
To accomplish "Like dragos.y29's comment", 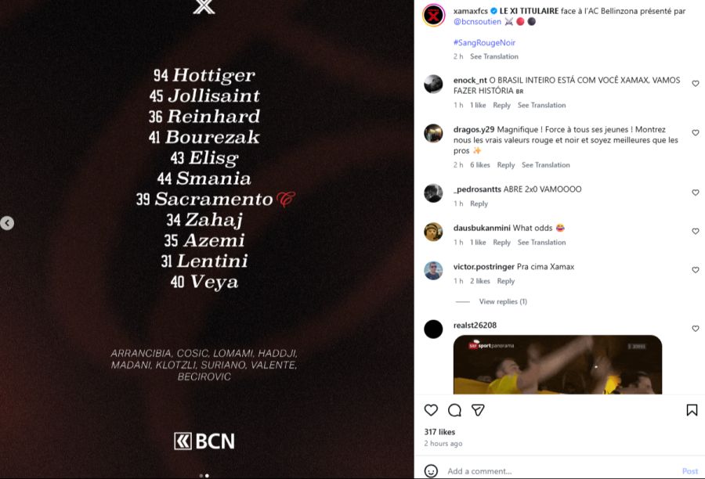I will (x=695, y=133).
